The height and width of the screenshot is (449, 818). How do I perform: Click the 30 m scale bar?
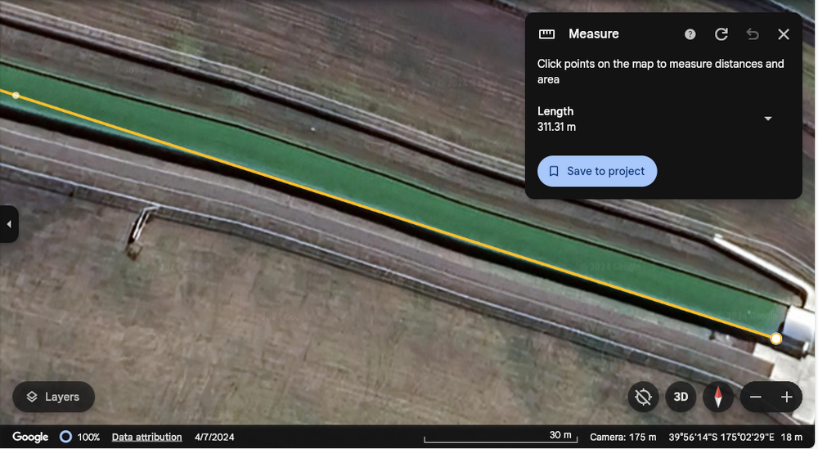coord(501,438)
